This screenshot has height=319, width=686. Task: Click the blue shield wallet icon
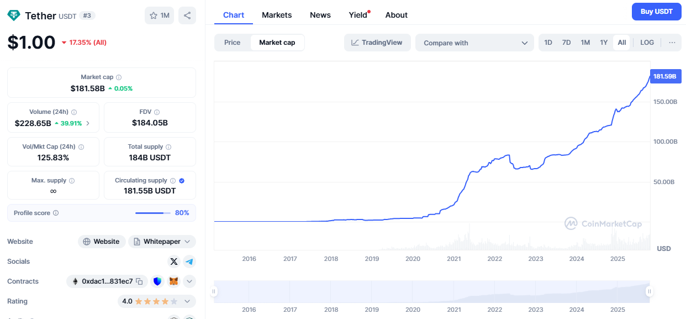point(157,281)
